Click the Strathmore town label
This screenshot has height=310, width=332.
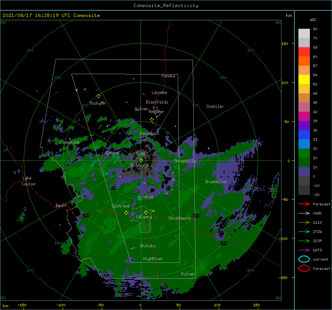179,218
